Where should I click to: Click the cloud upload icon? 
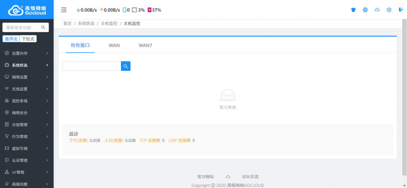(x=377, y=10)
